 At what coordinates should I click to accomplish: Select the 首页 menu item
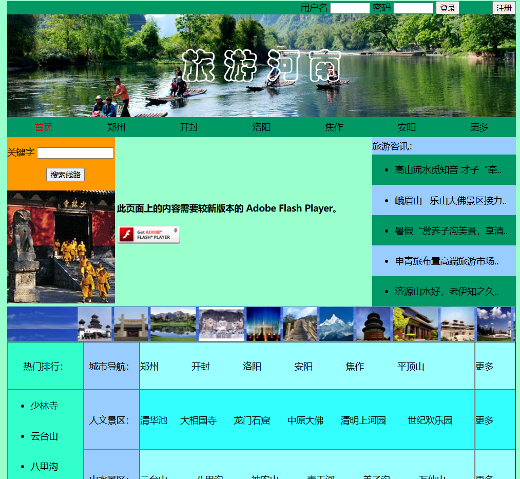tap(43, 127)
